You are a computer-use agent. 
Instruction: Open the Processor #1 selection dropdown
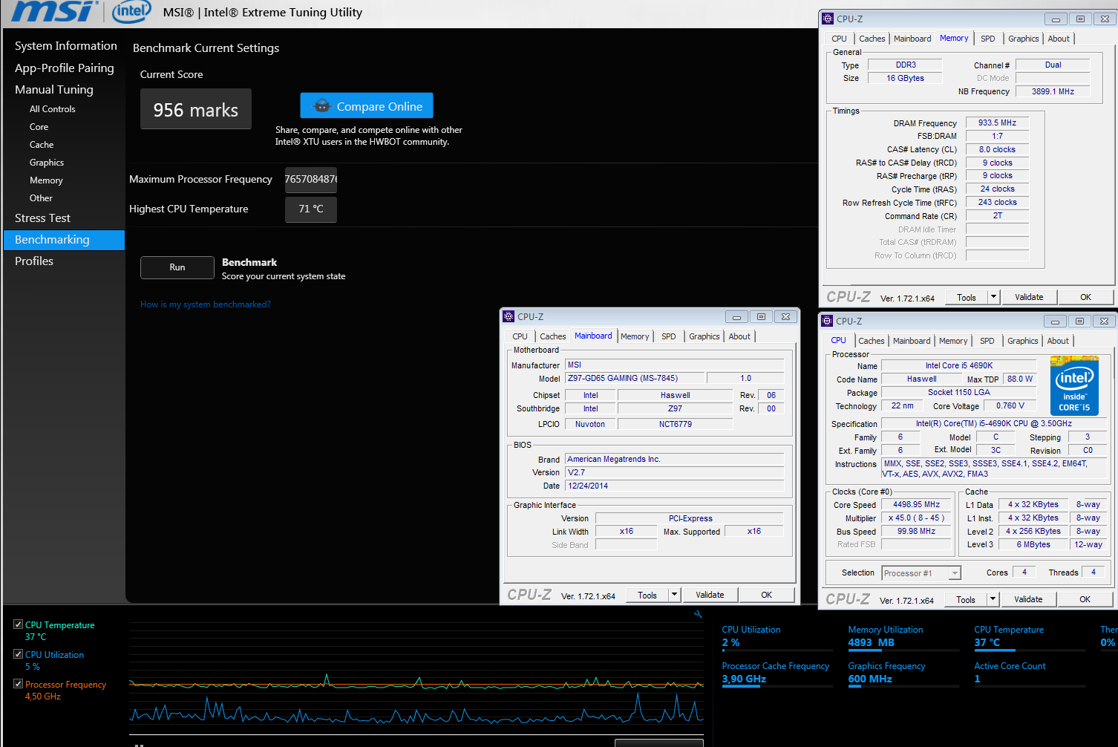955,573
